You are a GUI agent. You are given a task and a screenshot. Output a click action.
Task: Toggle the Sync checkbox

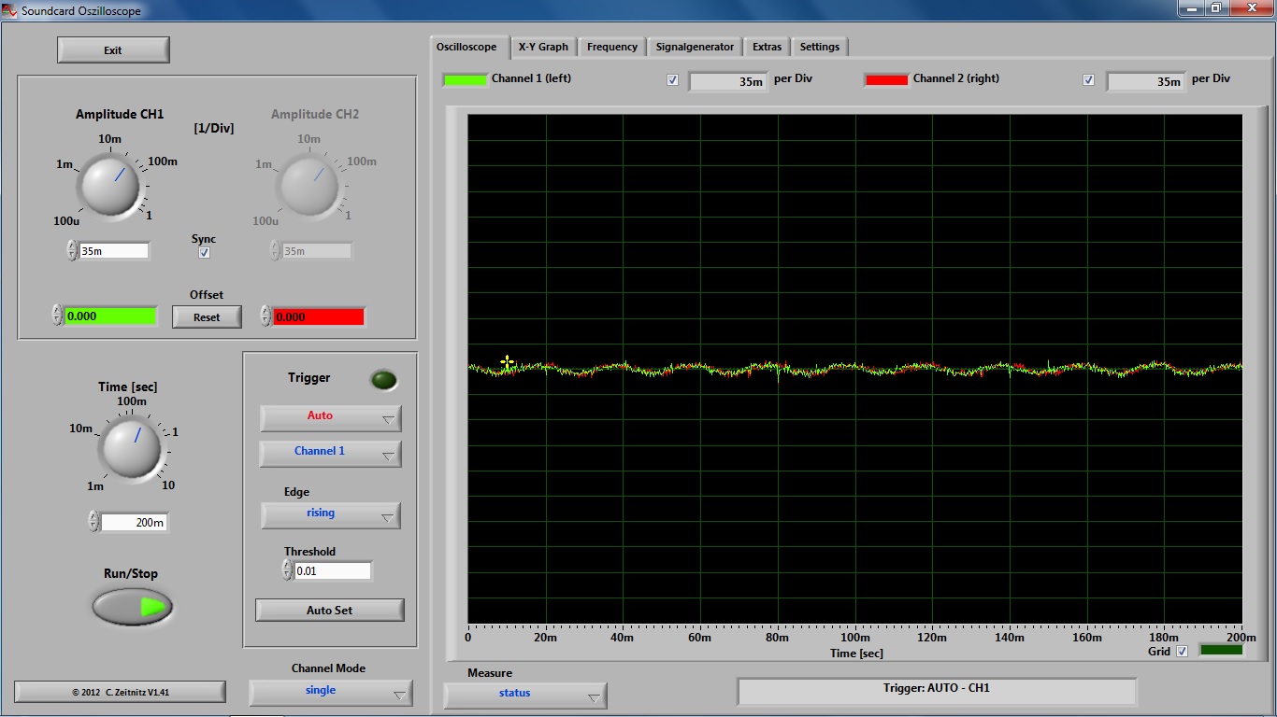[205, 253]
